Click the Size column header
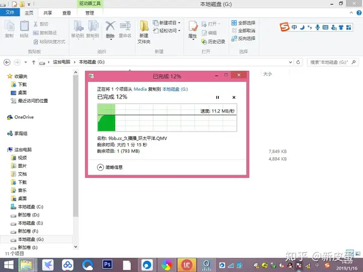This screenshot has width=363, height=272. pos(268,74)
